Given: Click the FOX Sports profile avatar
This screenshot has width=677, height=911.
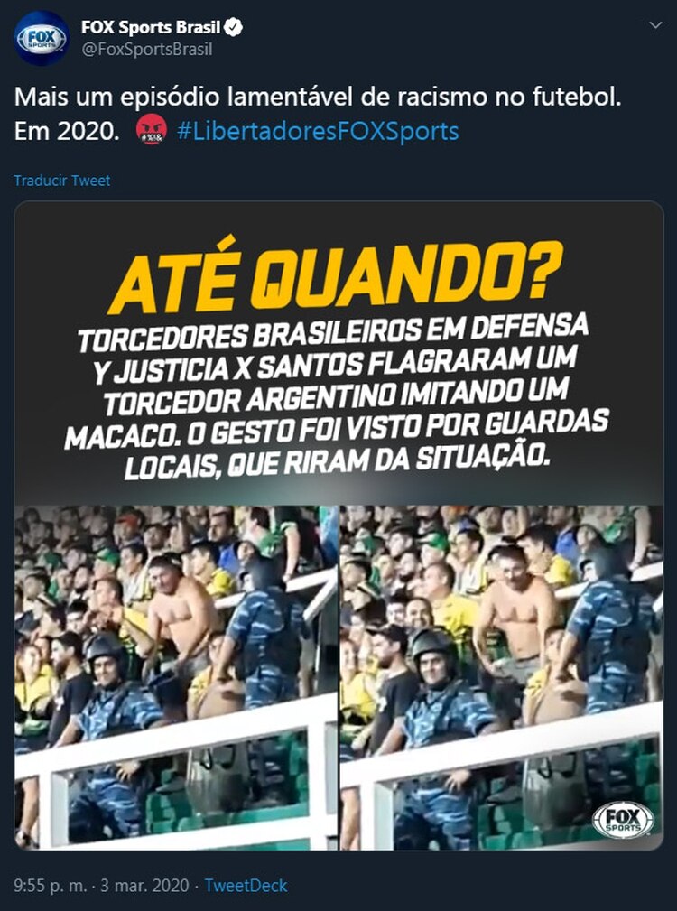Looking at the screenshot, I should click(42, 38).
